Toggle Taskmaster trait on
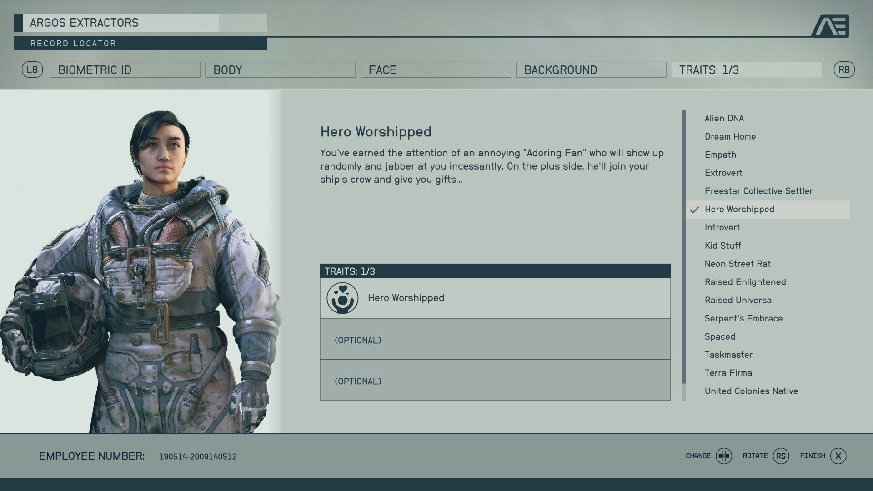Viewport: 873px width, 491px height. pyautogui.click(x=728, y=354)
